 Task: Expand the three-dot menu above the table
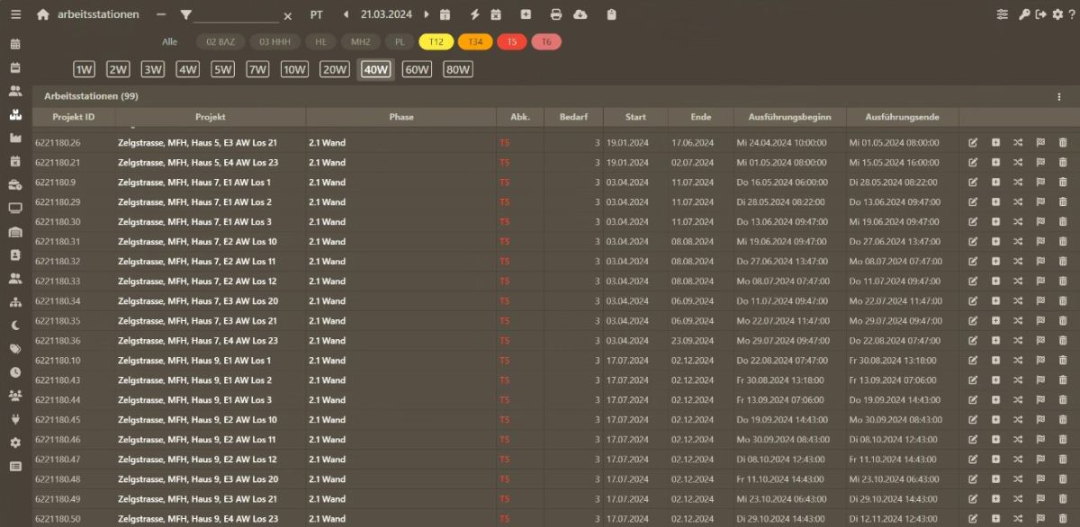[x=1057, y=96]
